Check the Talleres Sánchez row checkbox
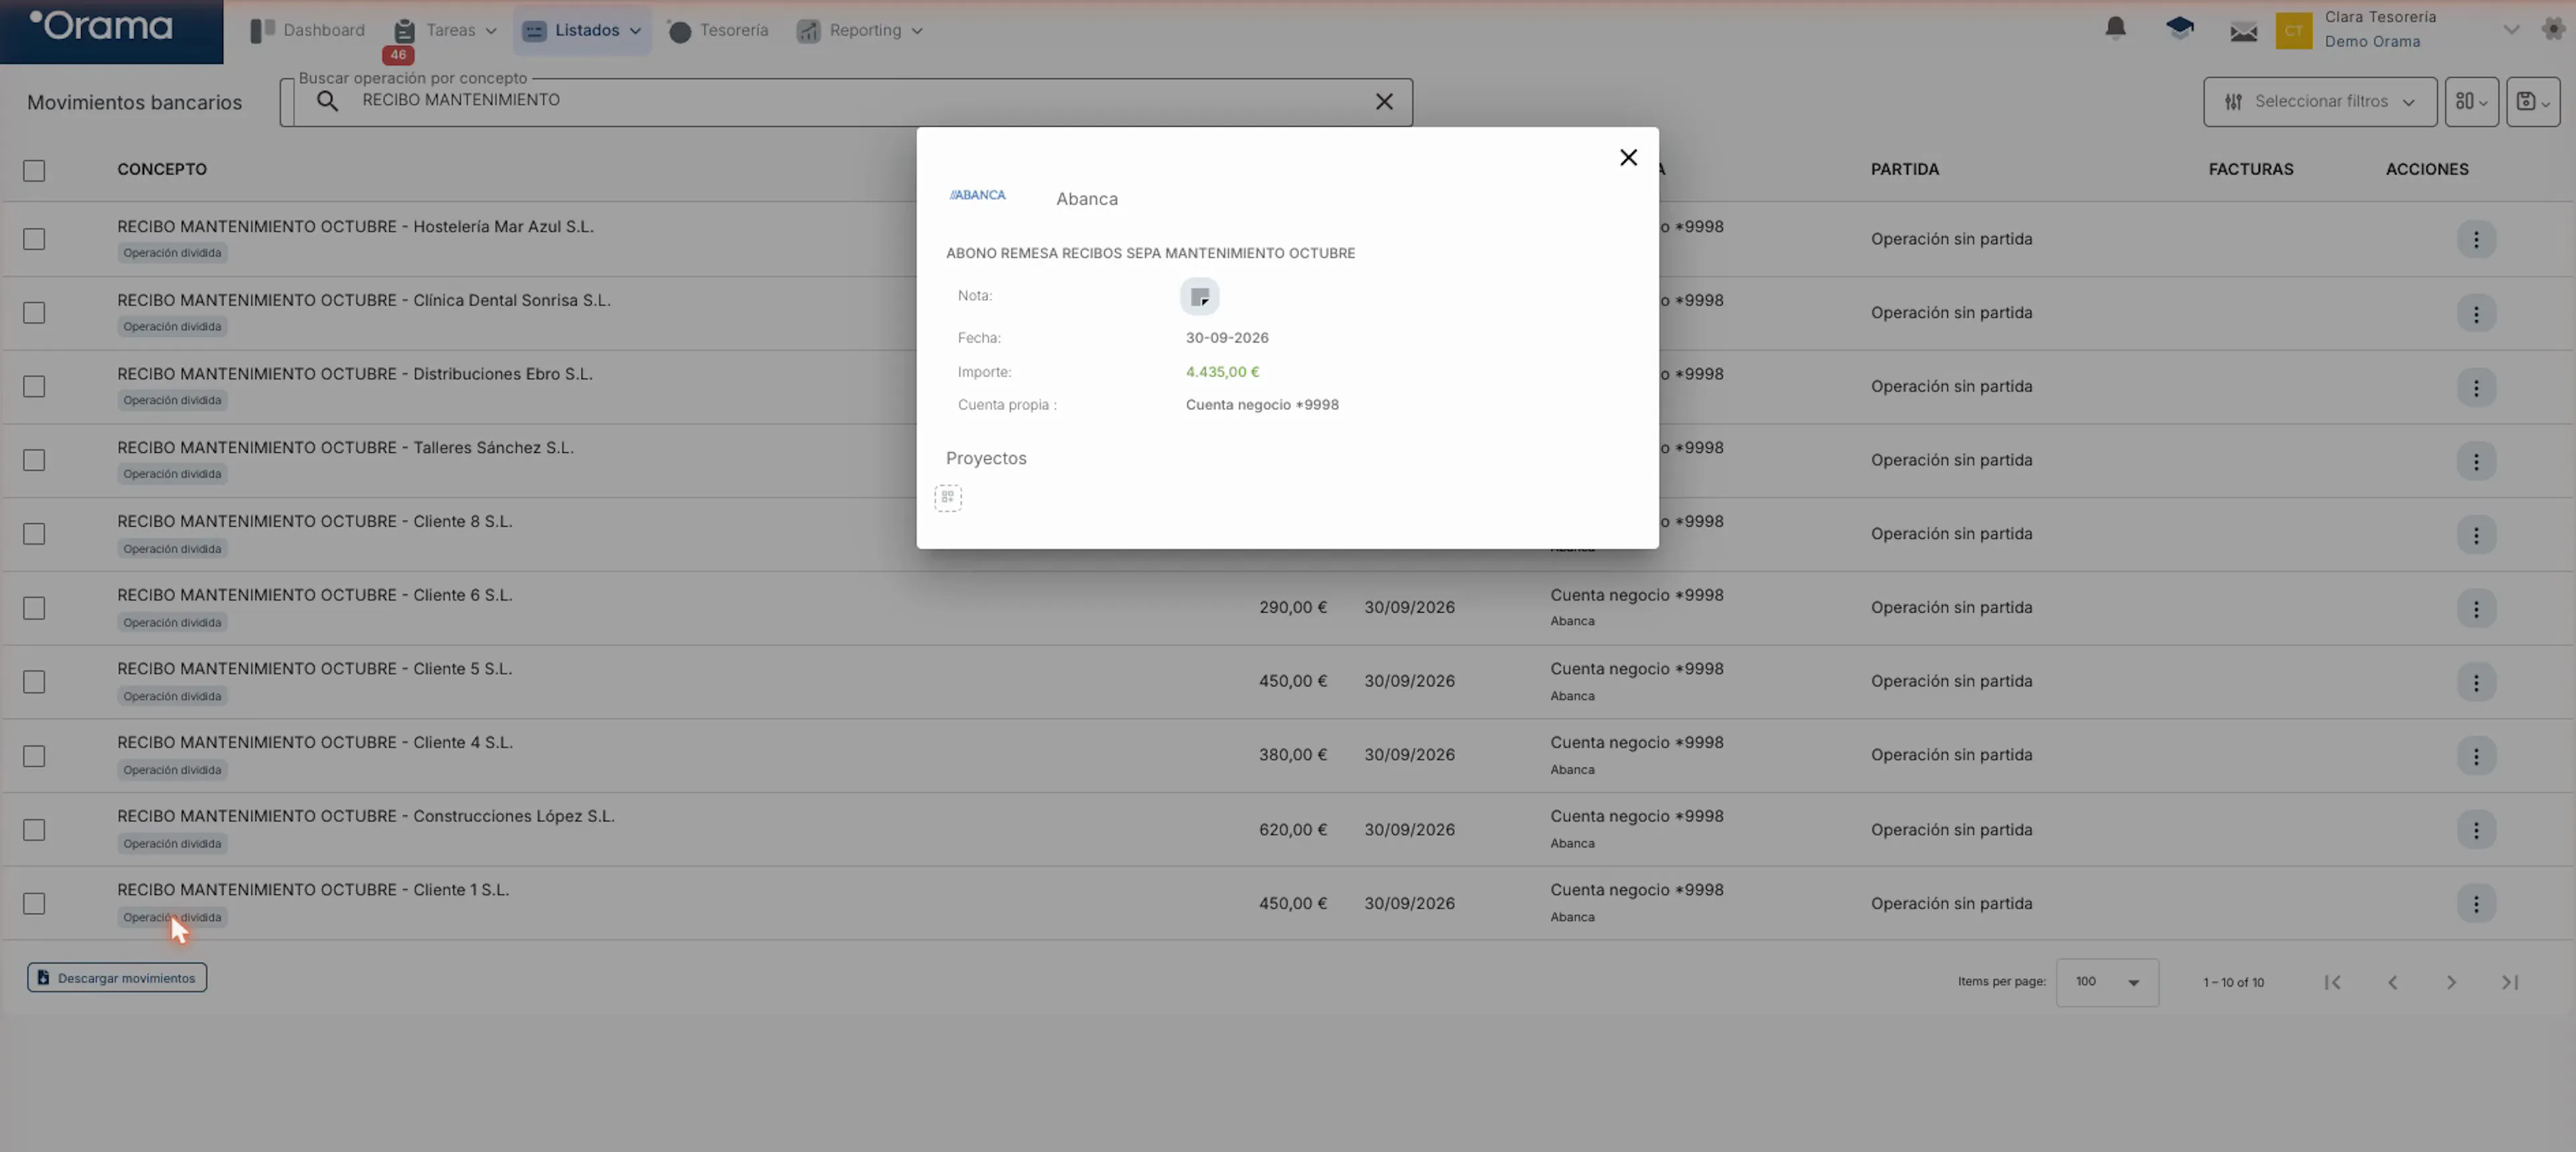 34,460
